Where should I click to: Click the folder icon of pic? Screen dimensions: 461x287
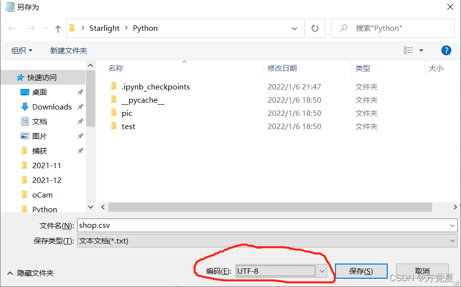pyautogui.click(x=114, y=113)
